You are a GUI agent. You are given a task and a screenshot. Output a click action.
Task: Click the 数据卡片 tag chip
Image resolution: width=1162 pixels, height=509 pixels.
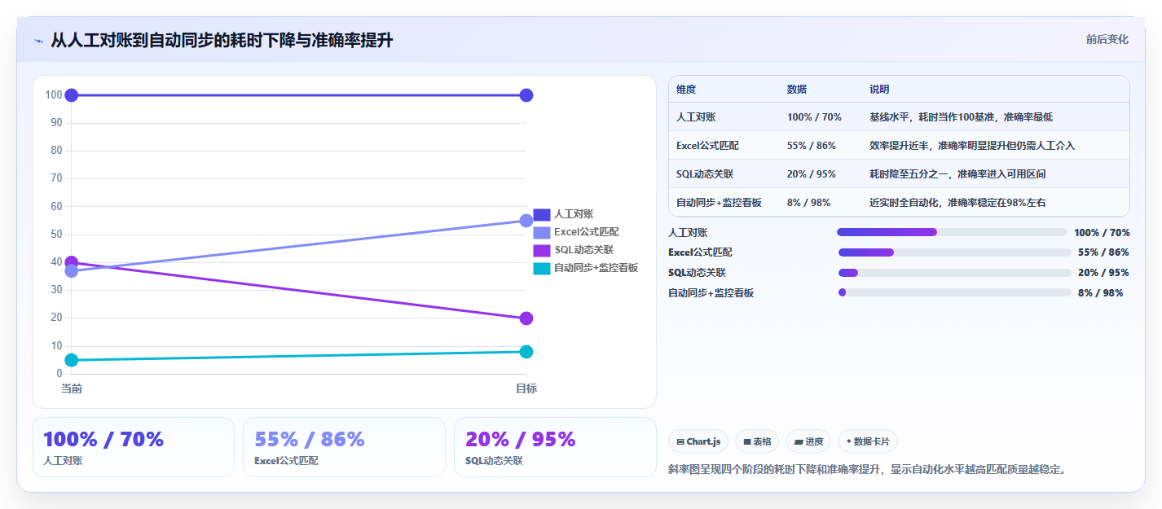[x=868, y=441]
